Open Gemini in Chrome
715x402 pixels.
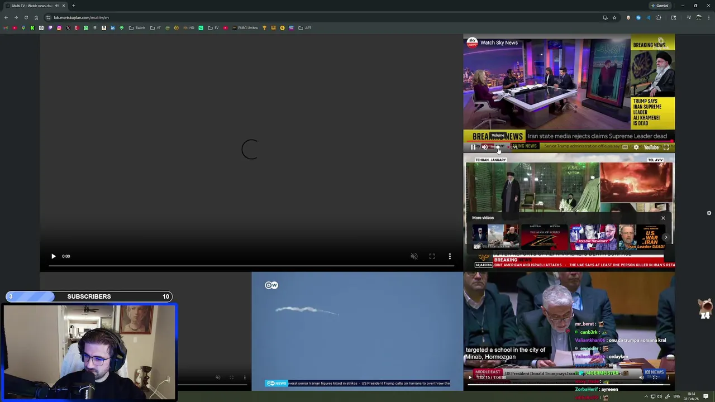[660, 6]
